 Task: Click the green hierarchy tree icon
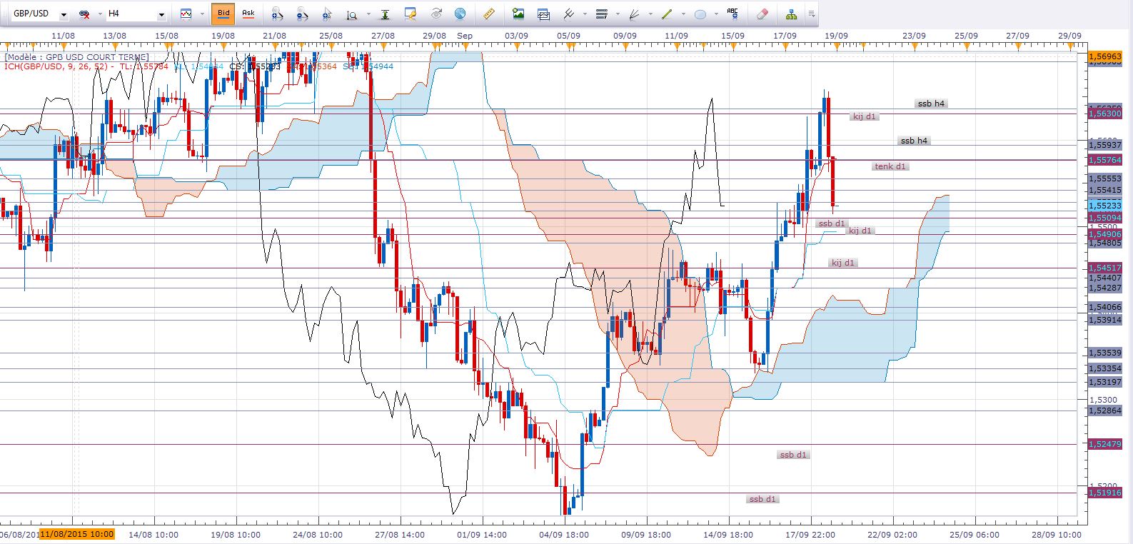click(791, 14)
